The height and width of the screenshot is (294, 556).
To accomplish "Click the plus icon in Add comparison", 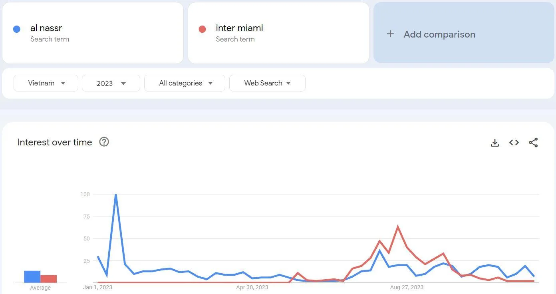I will coord(390,34).
